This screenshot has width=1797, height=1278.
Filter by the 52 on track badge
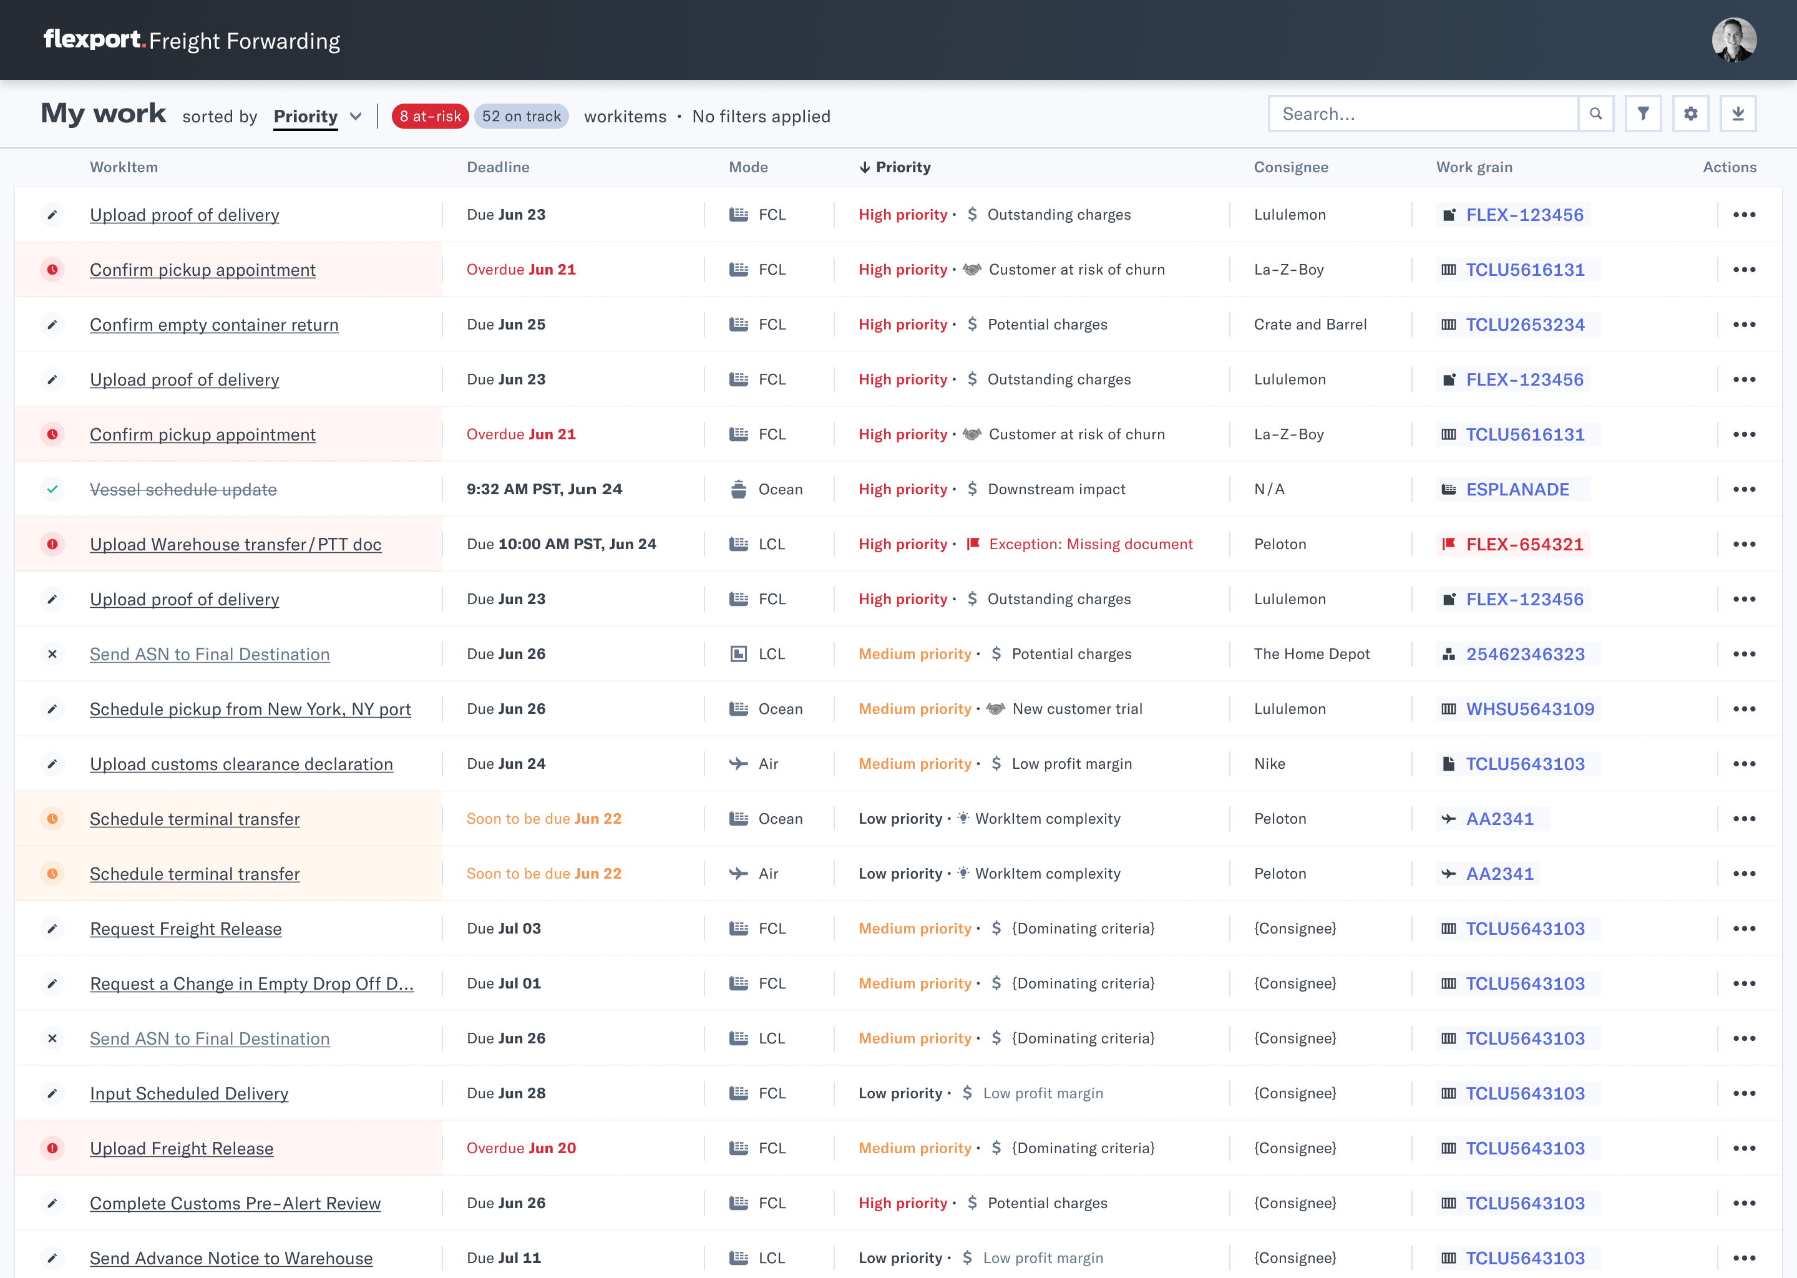point(521,117)
